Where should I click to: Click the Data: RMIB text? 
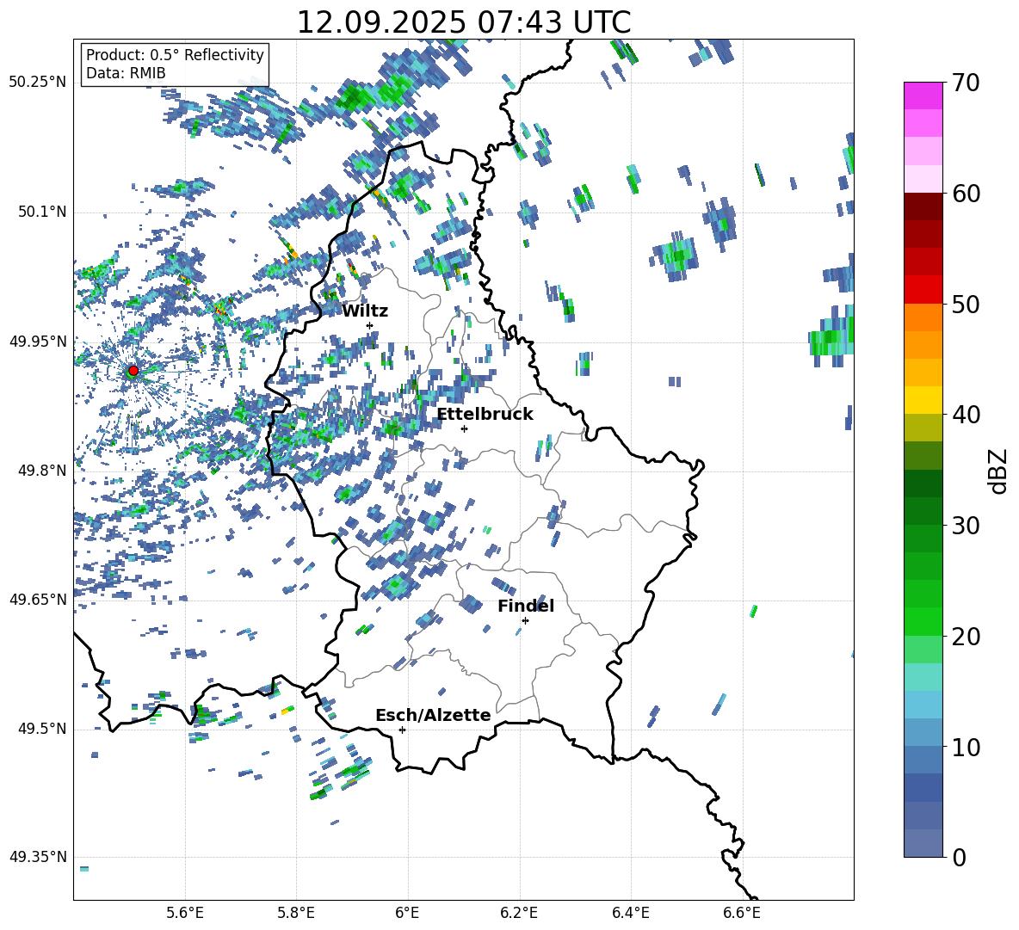click(126, 73)
